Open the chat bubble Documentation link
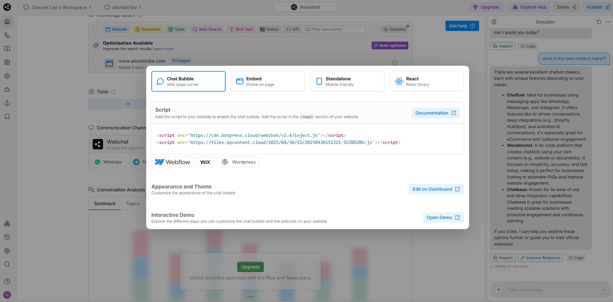 point(435,113)
